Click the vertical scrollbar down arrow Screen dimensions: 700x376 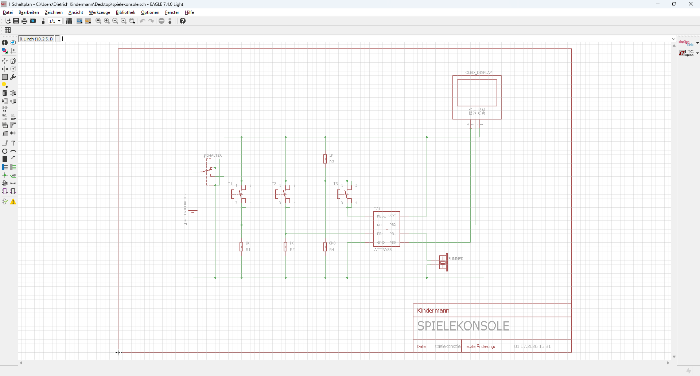tap(674, 357)
